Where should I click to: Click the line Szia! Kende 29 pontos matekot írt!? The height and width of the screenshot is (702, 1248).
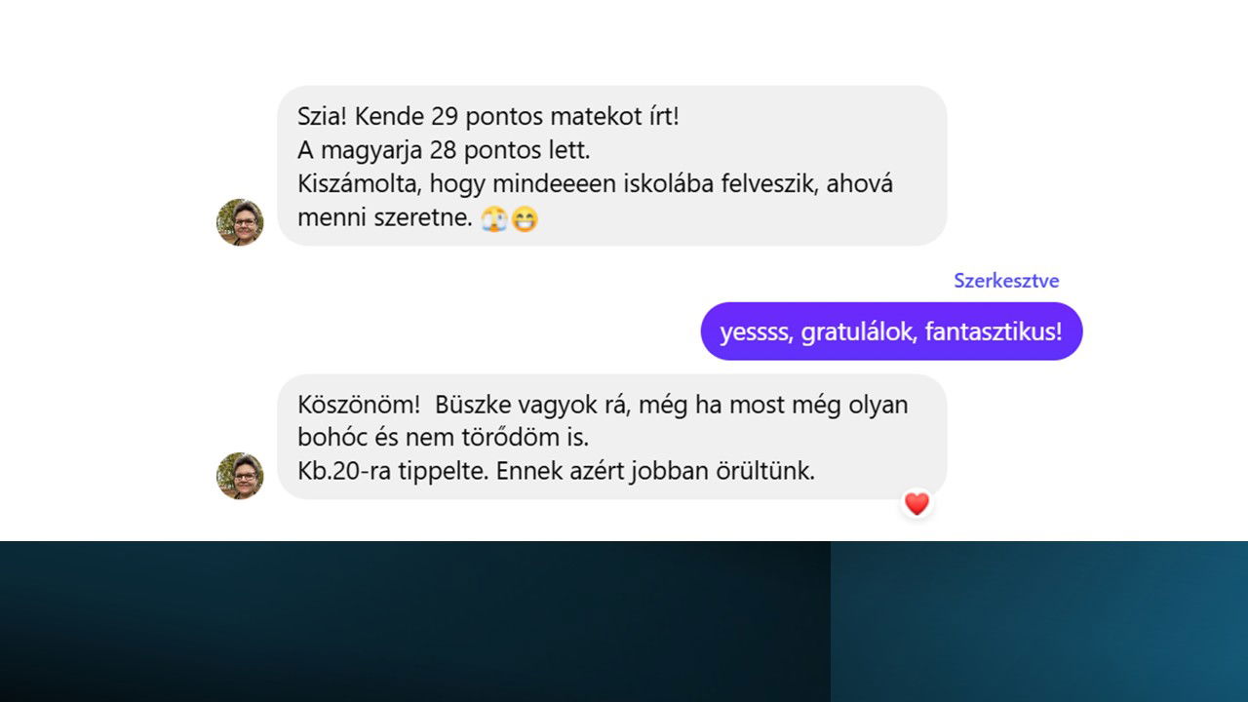(487, 117)
